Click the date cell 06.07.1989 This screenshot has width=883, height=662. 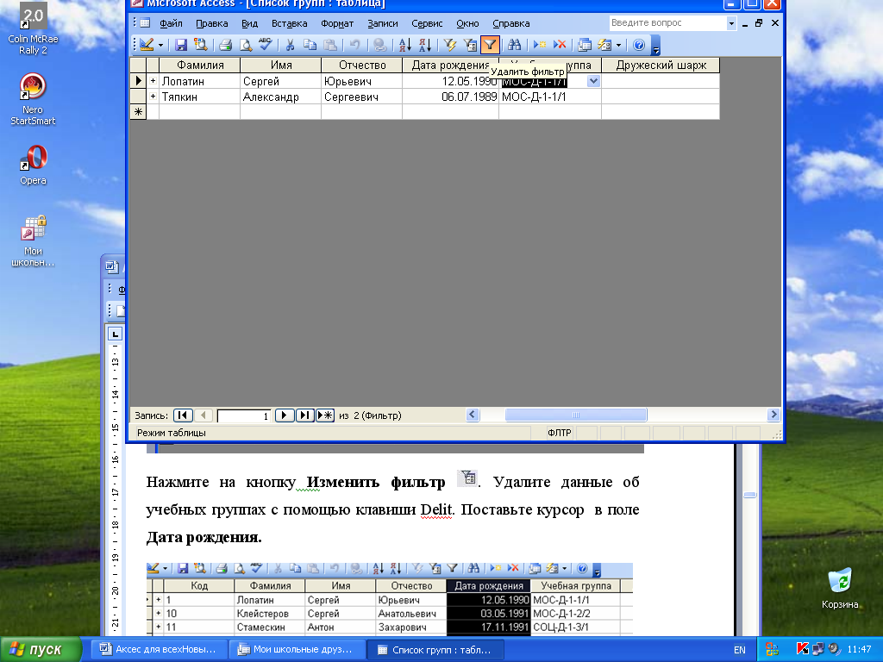pyautogui.click(x=450, y=97)
